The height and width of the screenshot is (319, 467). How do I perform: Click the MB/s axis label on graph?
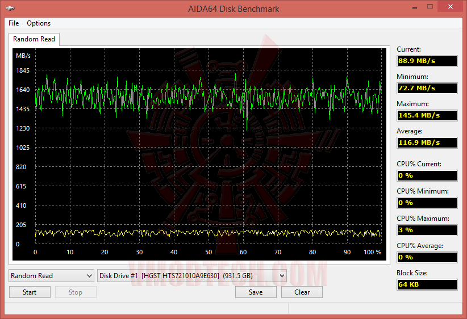click(x=23, y=56)
